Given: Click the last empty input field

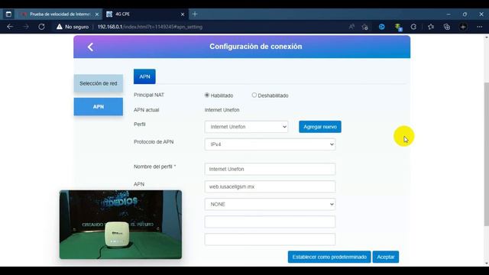Looking at the screenshot, I should point(270,239).
